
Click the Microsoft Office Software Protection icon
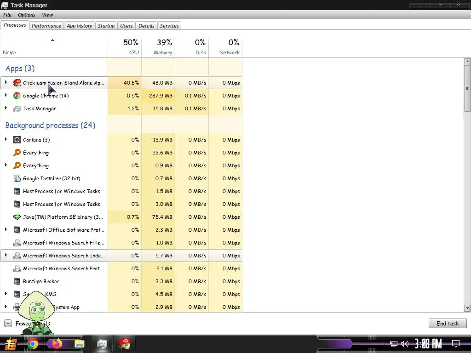[x=17, y=230]
